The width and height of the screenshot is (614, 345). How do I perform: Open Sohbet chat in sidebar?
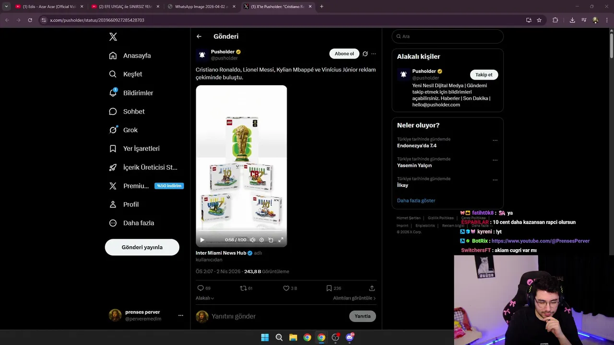[127, 111]
